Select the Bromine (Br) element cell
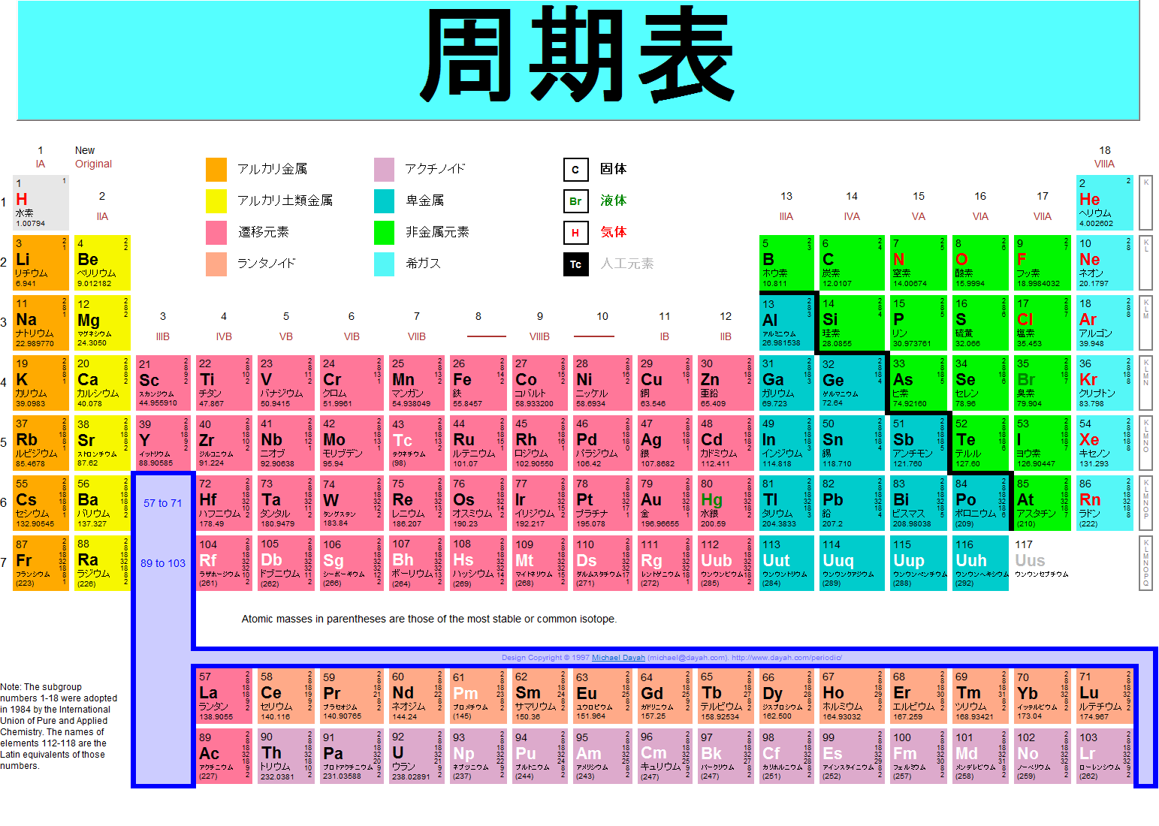This screenshot has width=1159, height=826. pos(1041,383)
